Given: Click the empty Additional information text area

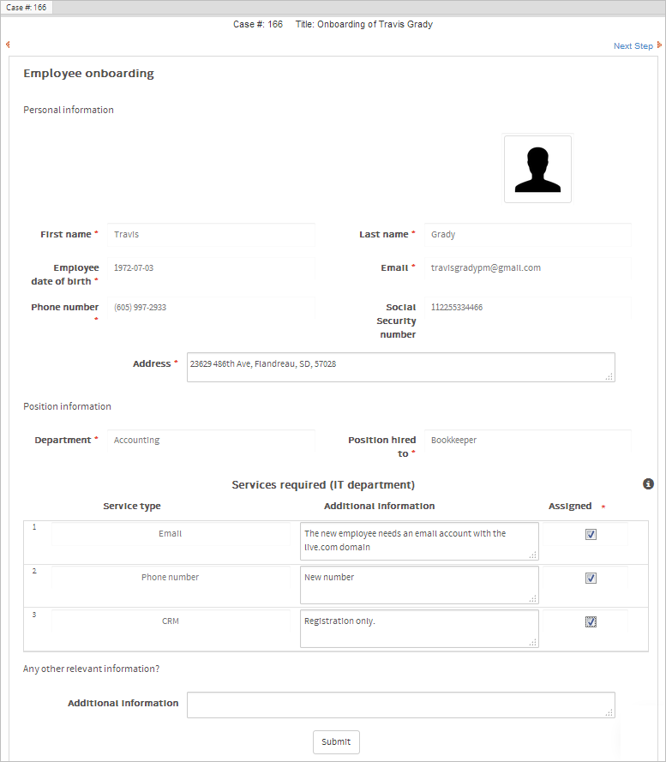Looking at the screenshot, I should (x=400, y=705).
